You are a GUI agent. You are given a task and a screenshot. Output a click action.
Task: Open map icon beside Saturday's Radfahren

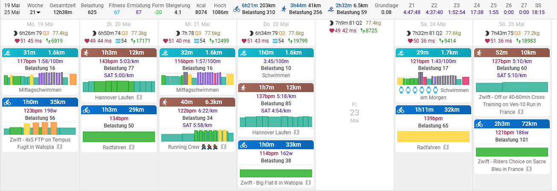point(446,148)
